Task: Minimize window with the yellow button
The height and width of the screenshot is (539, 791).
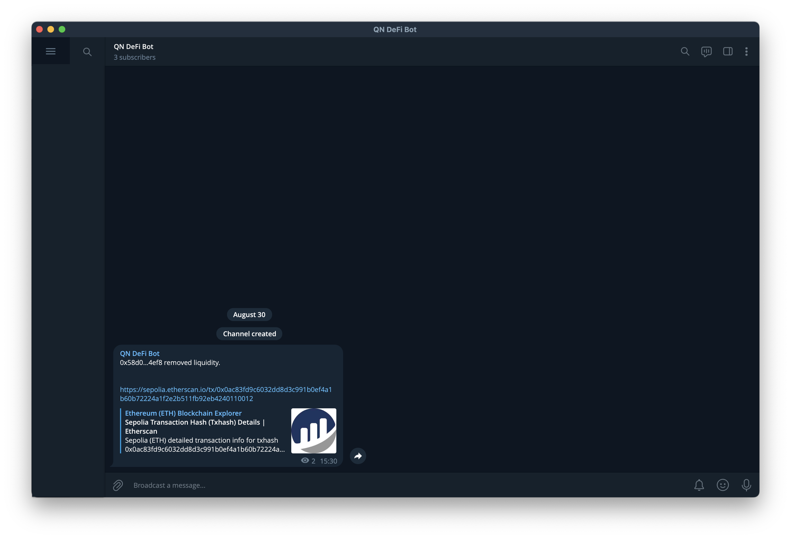Action: [51, 29]
